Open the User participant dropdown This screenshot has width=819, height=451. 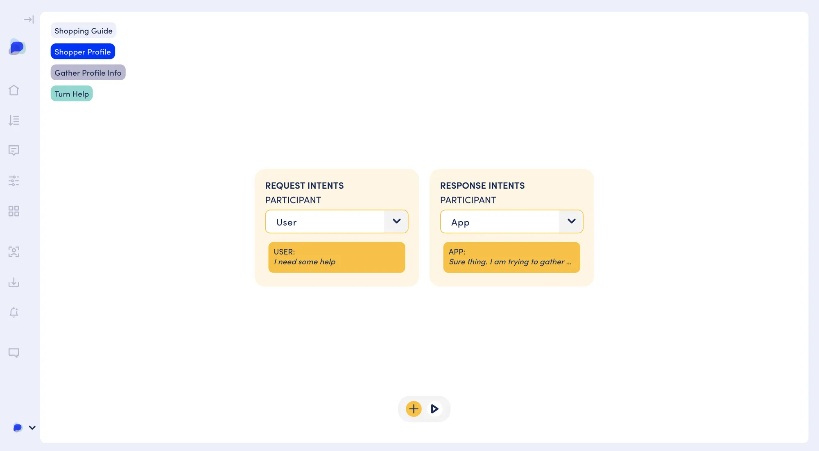coord(337,221)
